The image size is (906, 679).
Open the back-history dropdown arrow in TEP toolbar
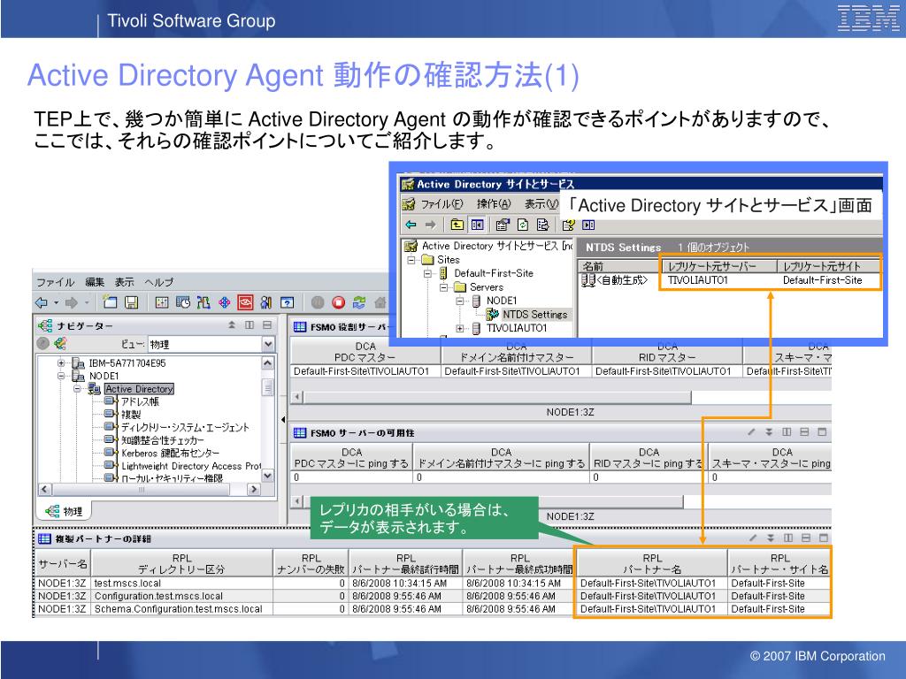pos(56,302)
